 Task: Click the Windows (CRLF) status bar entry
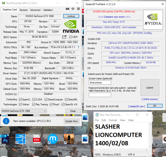pyautogui.click(x=112, y=155)
